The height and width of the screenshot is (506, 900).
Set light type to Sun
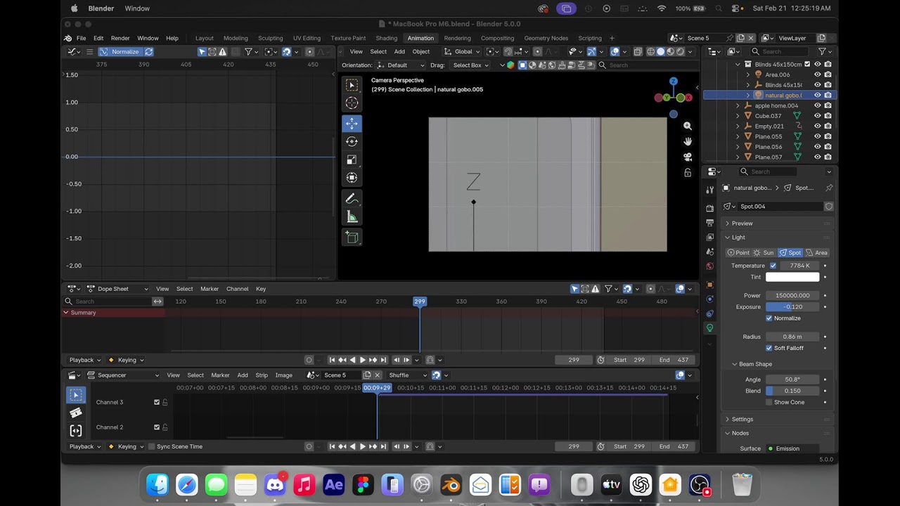(x=764, y=253)
